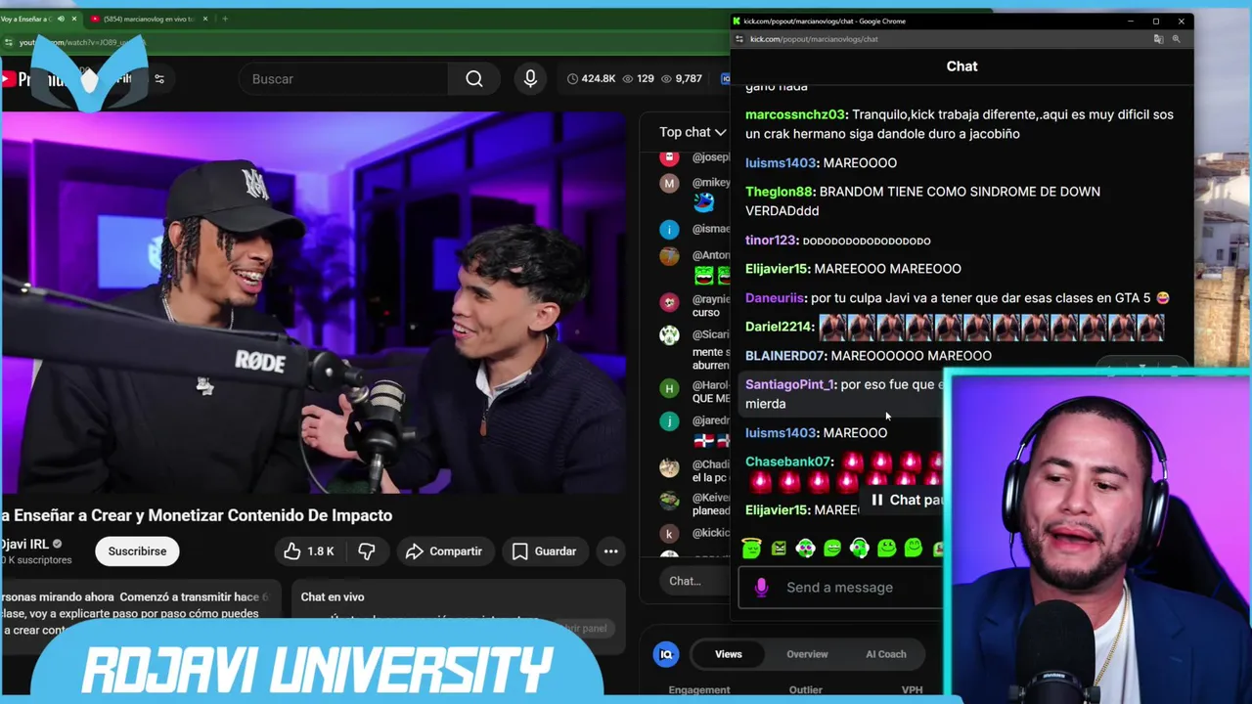Click username Dariel2214 in chat
The height and width of the screenshot is (704, 1252).
coord(779,327)
